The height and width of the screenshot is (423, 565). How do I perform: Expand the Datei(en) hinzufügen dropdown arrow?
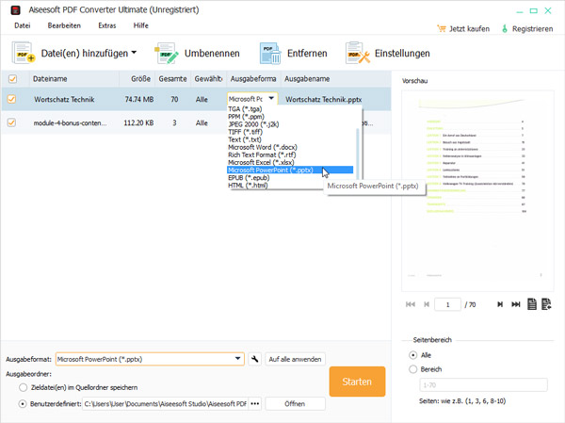(x=135, y=53)
